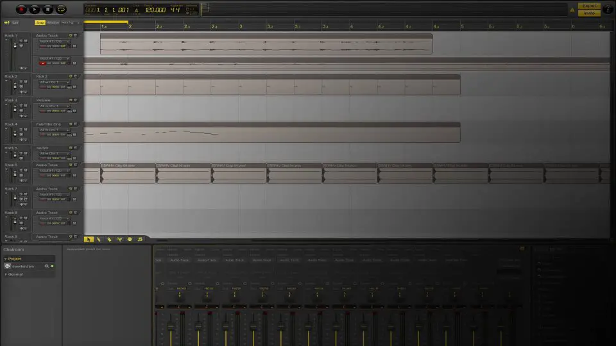Open the first input dropdown on Rack 1 Audio Track
The width and height of the screenshot is (616, 346).
coord(54,41)
